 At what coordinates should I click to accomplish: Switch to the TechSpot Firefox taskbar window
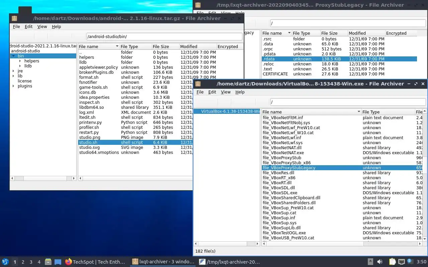(95, 262)
